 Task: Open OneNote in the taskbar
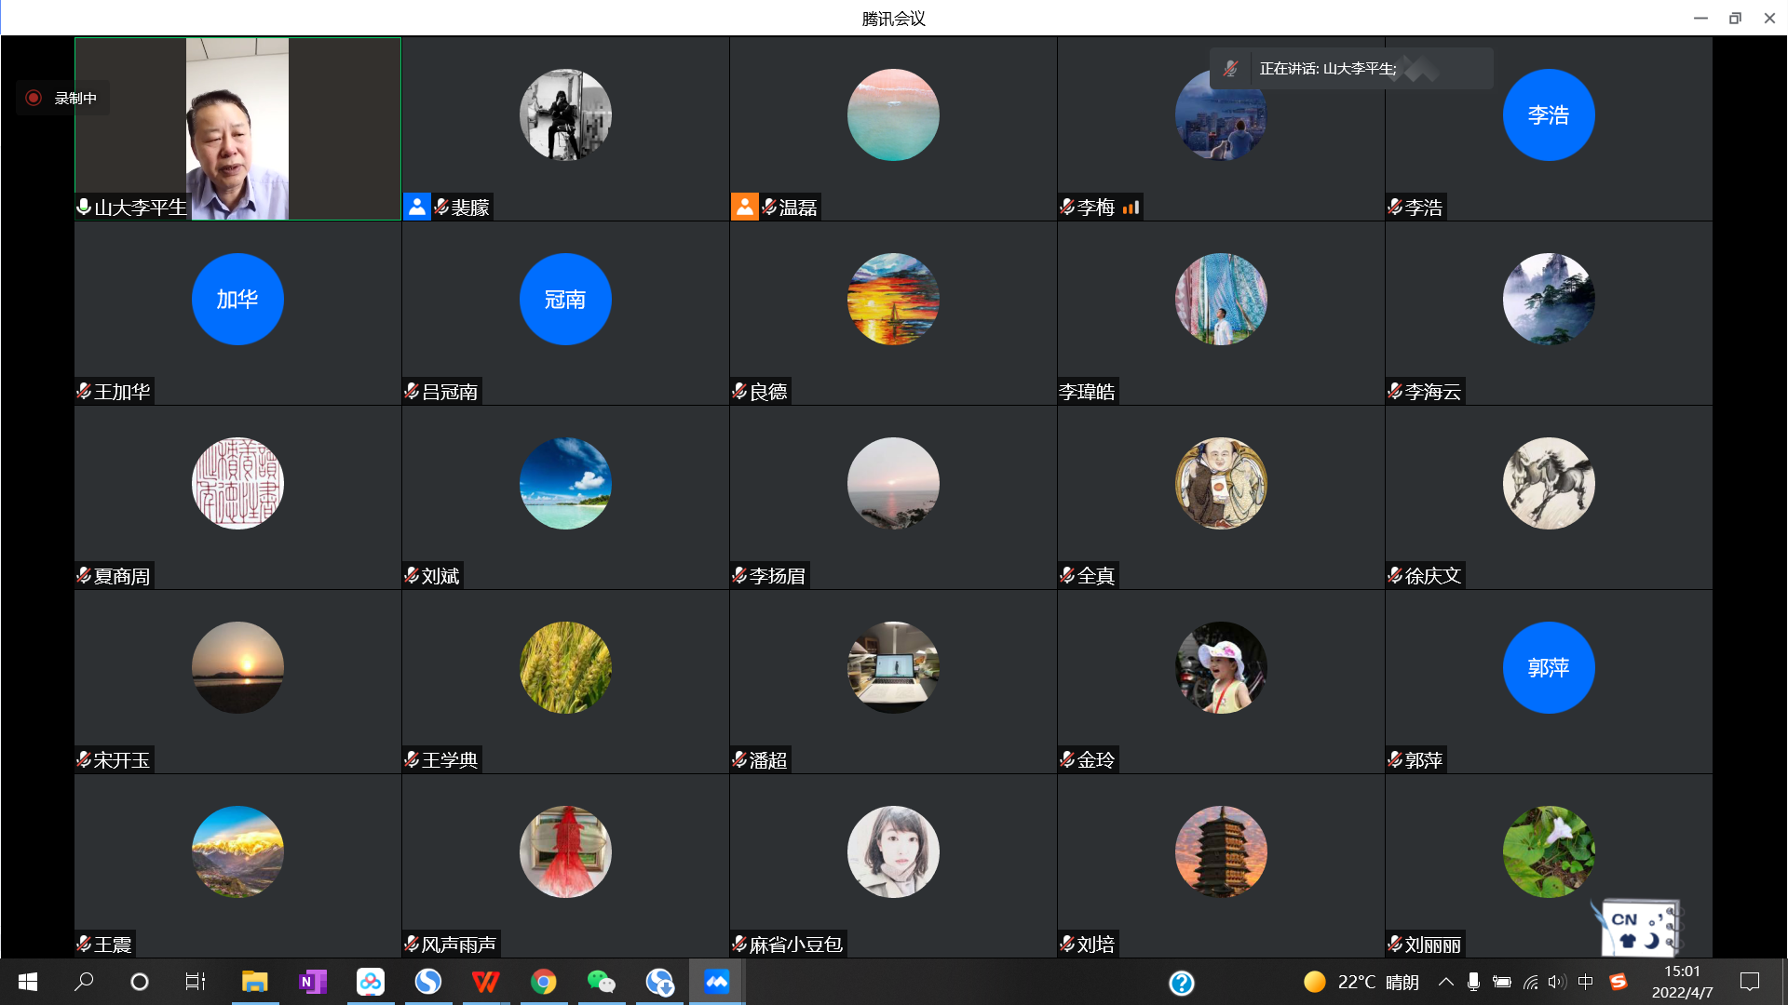pos(312,982)
